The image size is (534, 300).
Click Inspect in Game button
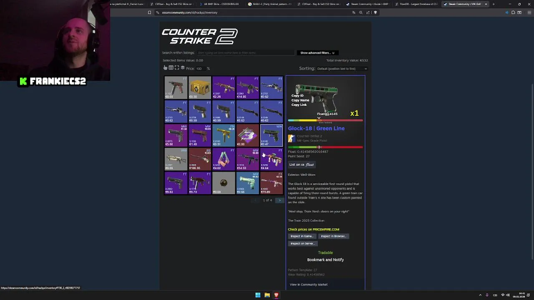point(302,236)
